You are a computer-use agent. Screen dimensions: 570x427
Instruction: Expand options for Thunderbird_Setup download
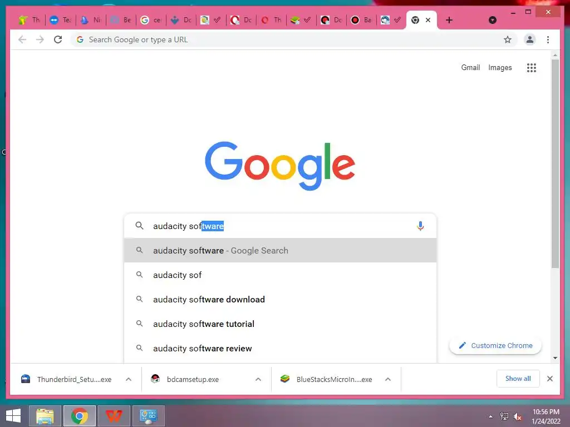[129, 379]
